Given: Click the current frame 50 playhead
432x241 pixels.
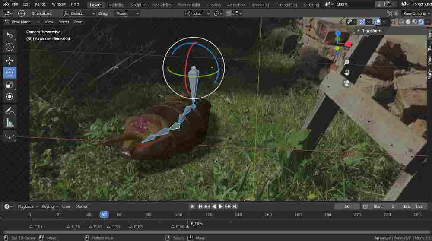Looking at the screenshot, I should pos(104,215).
